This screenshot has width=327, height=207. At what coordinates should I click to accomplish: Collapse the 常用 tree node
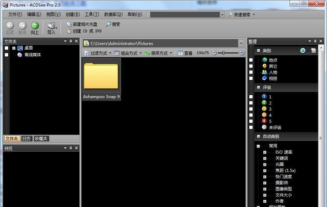coord(258,146)
